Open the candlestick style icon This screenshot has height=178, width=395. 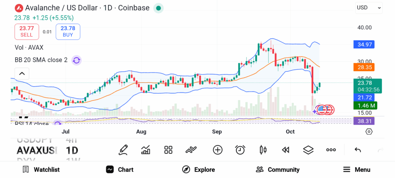263,150
